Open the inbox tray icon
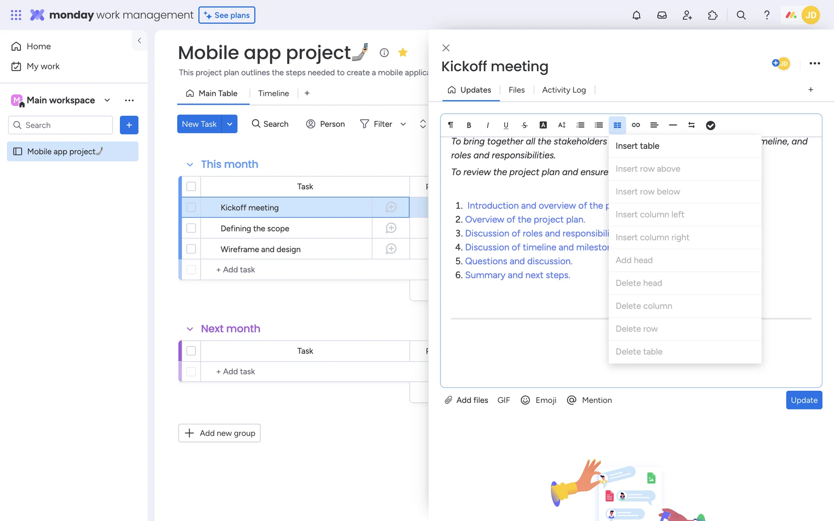Image resolution: width=834 pixels, height=521 pixels. tap(662, 15)
